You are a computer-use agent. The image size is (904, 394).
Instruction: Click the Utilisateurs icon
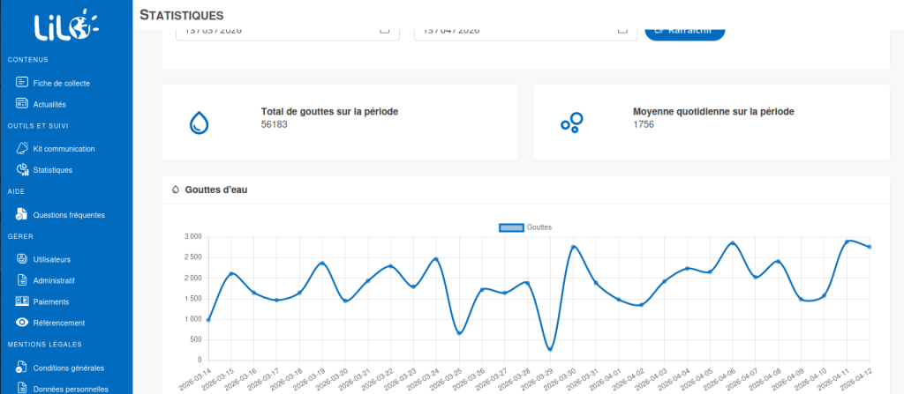23,259
